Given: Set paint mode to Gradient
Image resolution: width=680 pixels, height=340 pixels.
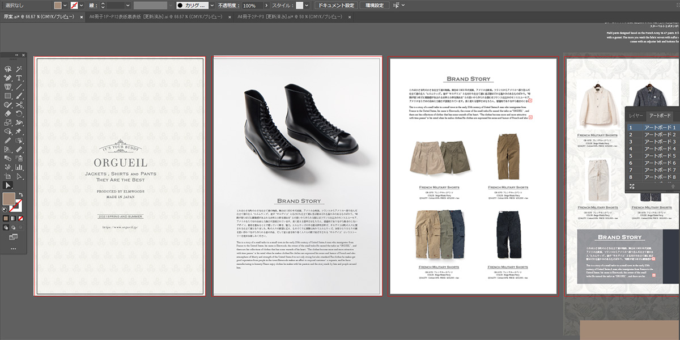Looking at the screenshot, I should pyautogui.click(x=13, y=218).
